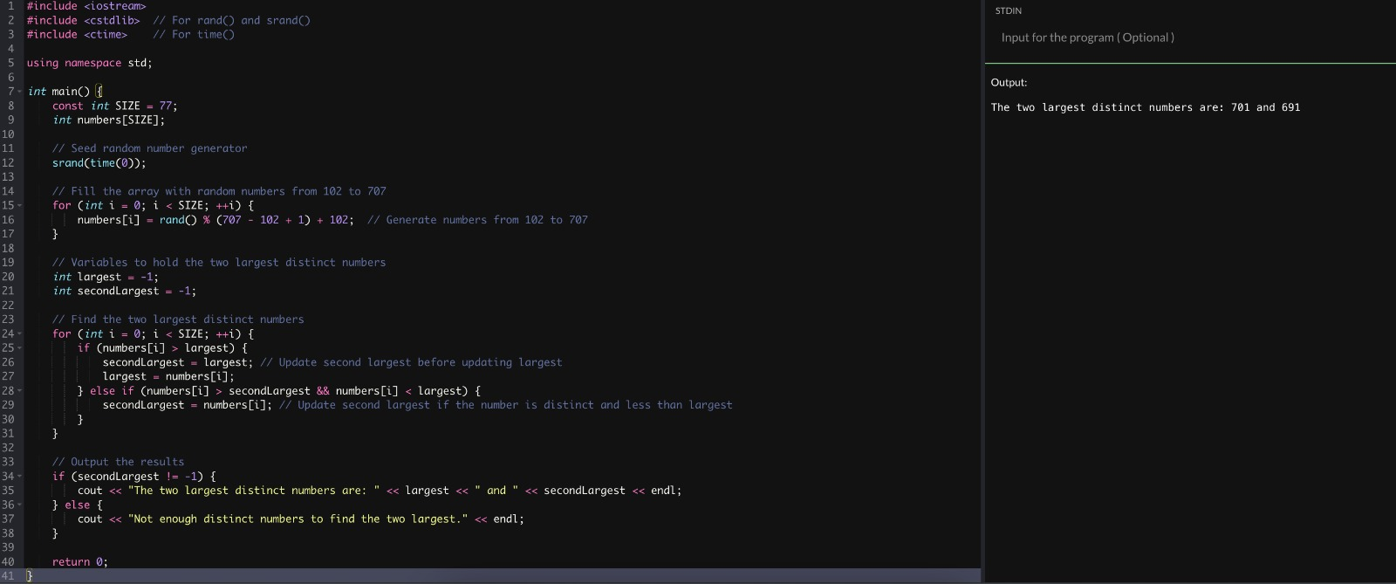Click the STDIN input field for the program
1396x584 pixels.
[1190, 38]
